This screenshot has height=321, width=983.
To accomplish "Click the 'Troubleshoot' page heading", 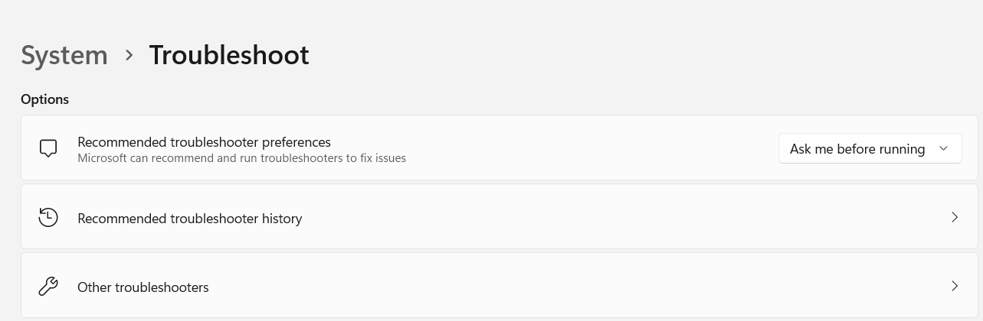I will click(229, 55).
